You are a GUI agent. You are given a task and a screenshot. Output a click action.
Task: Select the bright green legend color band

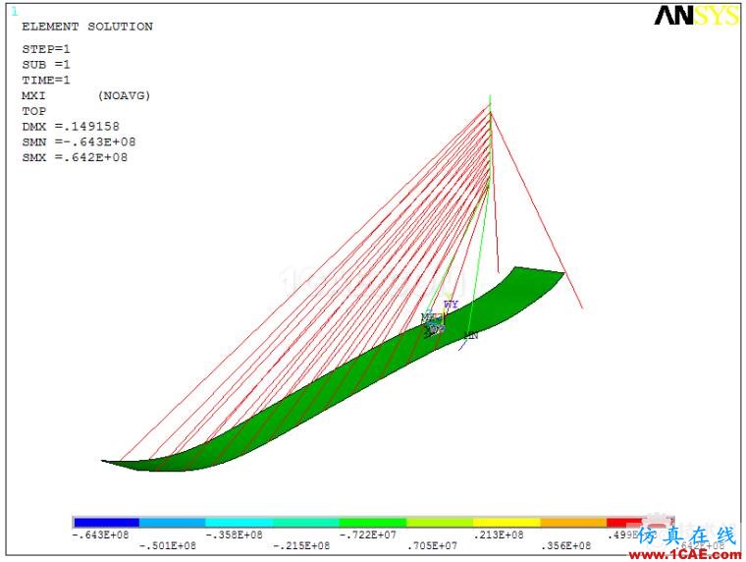tap(373, 523)
